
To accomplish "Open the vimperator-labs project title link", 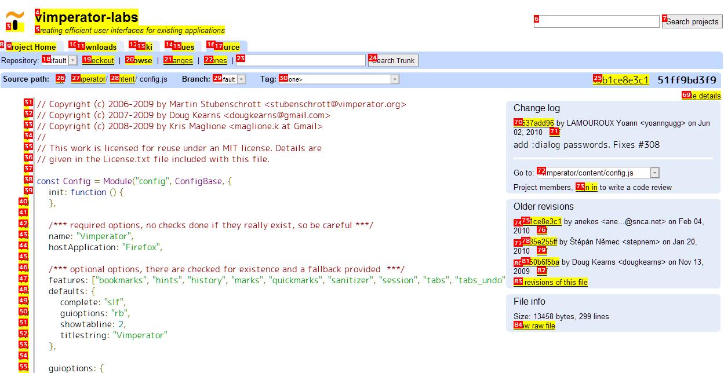I will [x=86, y=17].
